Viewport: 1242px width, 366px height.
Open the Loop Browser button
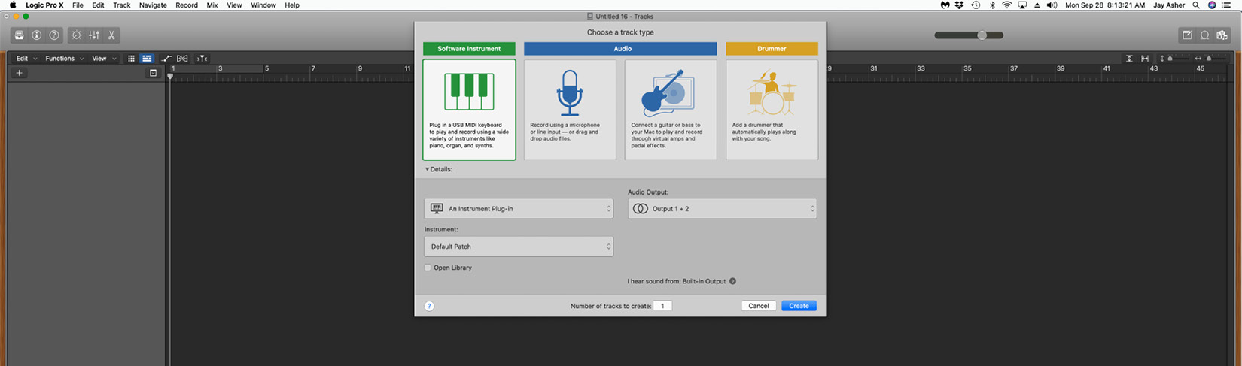coord(1204,35)
